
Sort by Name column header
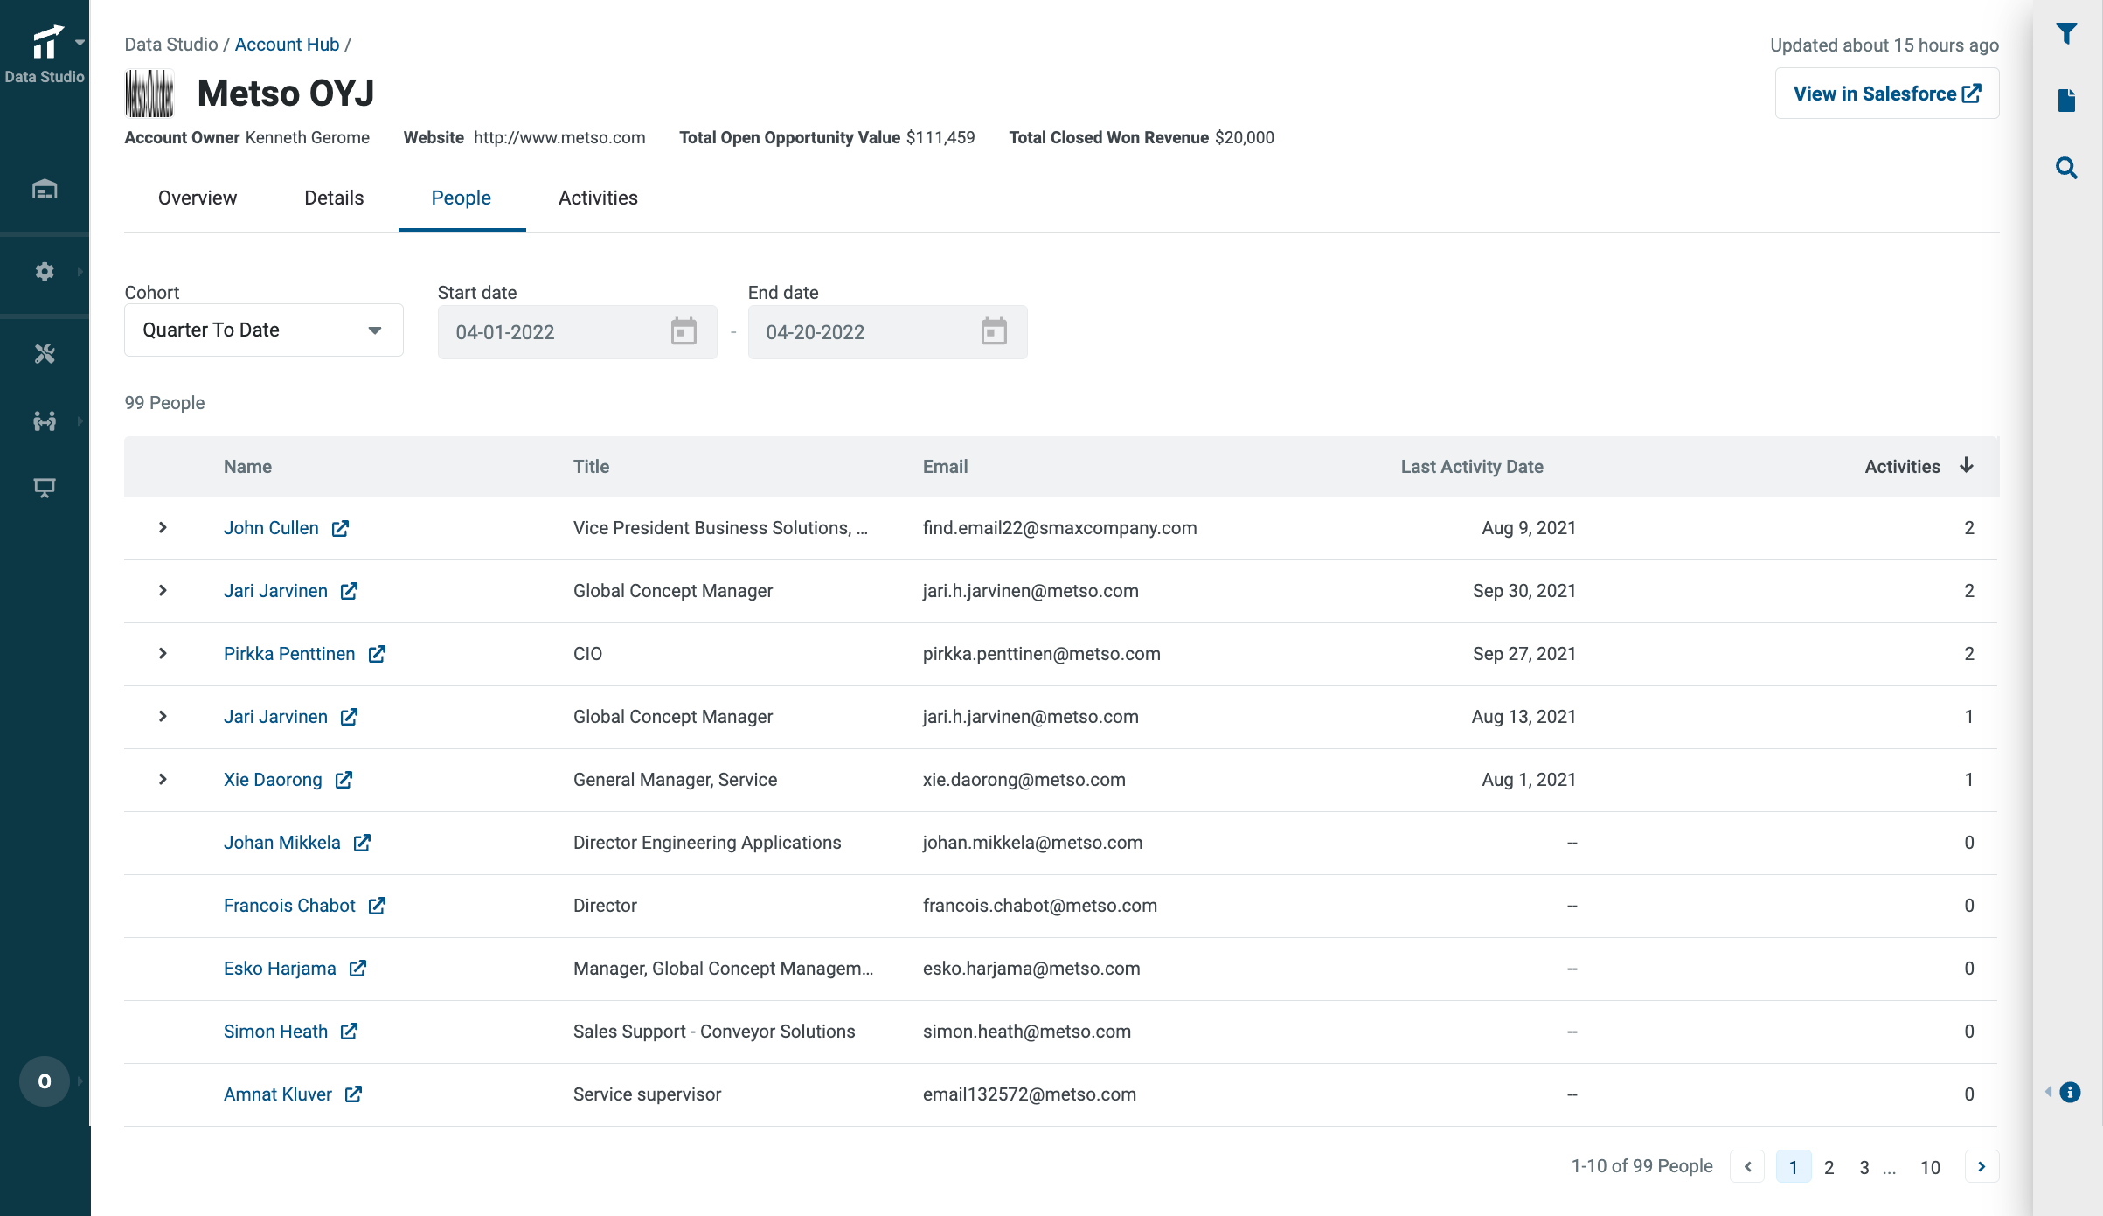pos(247,467)
